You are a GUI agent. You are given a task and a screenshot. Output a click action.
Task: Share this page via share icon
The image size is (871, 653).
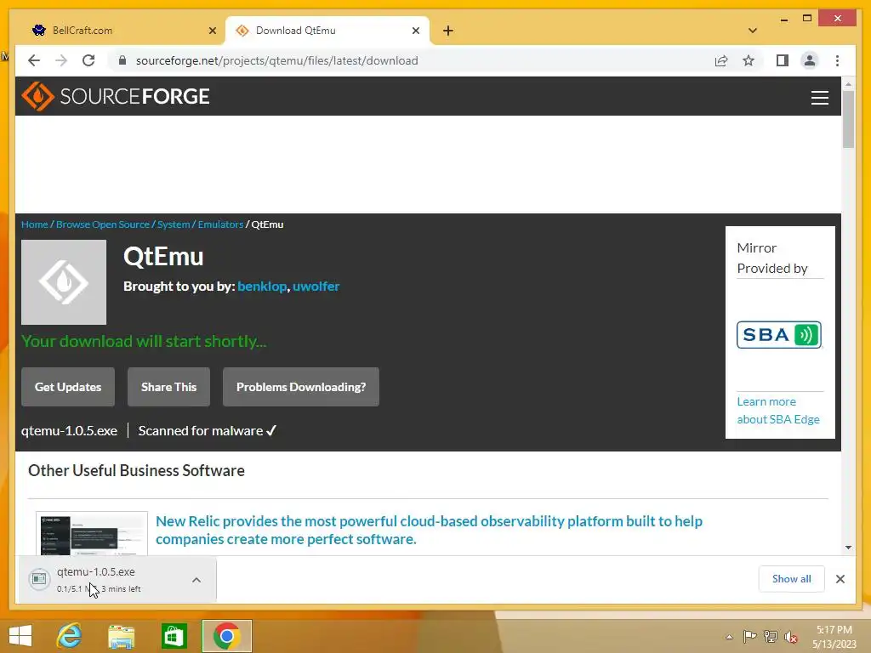(x=721, y=60)
